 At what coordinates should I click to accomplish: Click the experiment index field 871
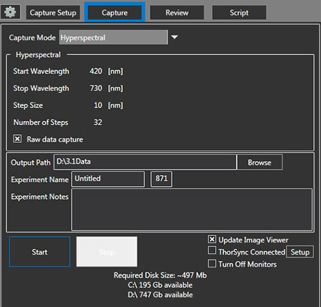[x=161, y=179]
